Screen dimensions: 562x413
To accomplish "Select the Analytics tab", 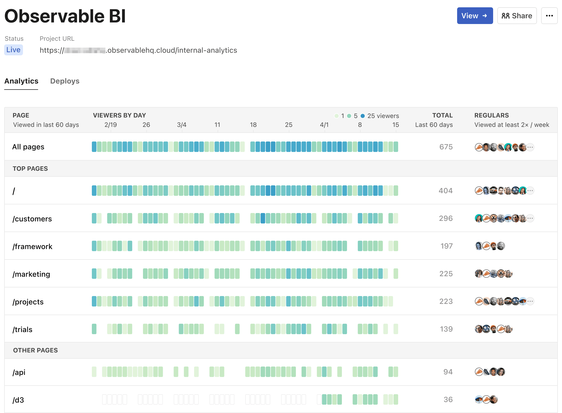I will coord(21,81).
